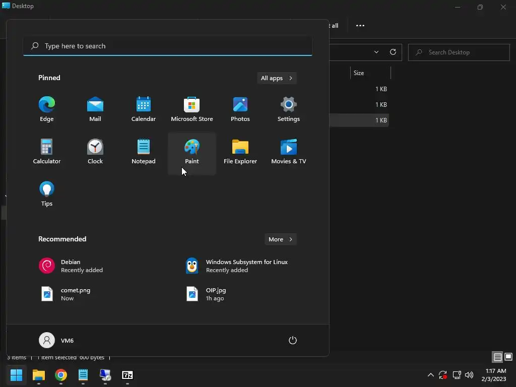The width and height of the screenshot is (516, 387).
Task: Sort by Size column in File Explorer
Action: pyautogui.click(x=370, y=73)
